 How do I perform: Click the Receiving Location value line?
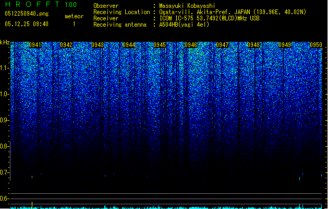coord(233,12)
